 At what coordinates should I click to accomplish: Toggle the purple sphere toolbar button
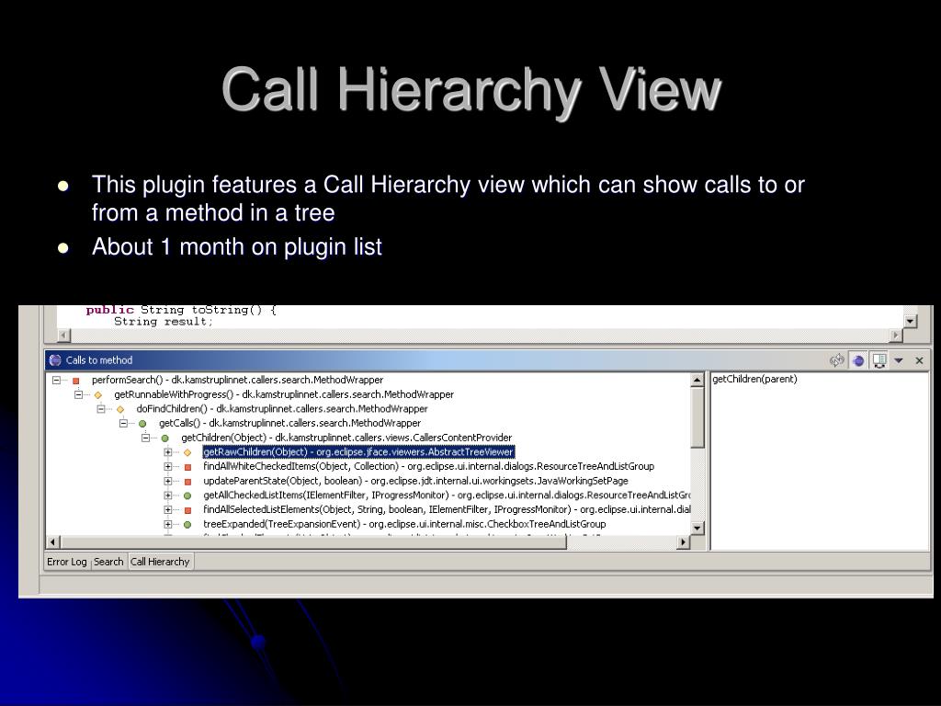(858, 360)
